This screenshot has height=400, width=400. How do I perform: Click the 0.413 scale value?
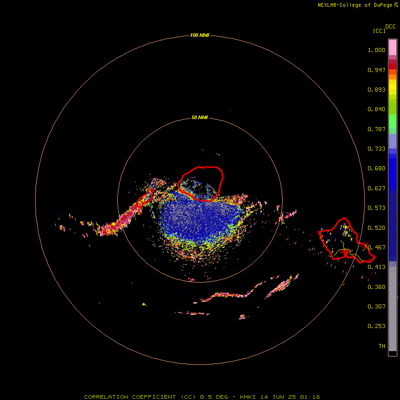click(x=376, y=267)
